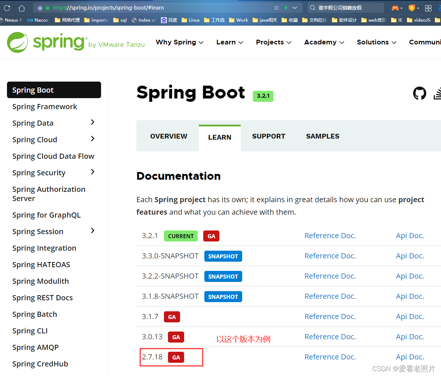Open Spring for GraphQL in sidebar

click(46, 215)
